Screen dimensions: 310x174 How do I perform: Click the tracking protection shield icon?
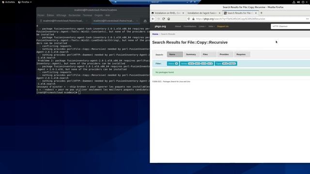coord(189,19)
